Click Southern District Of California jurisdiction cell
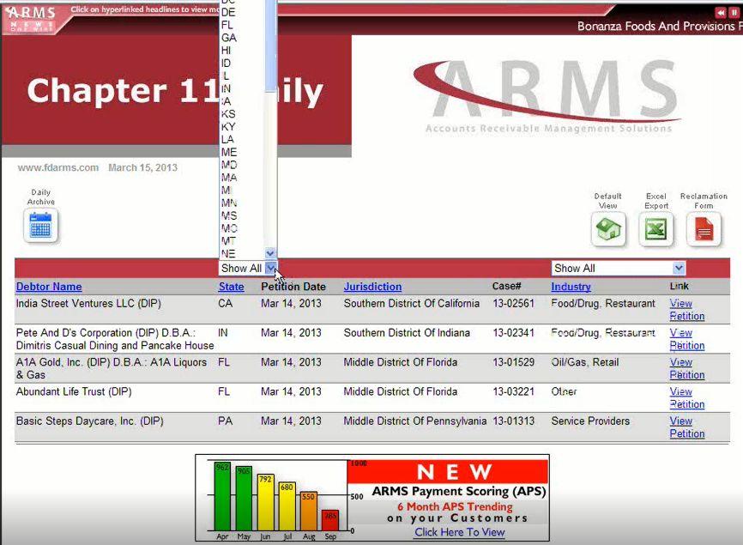 (x=411, y=303)
